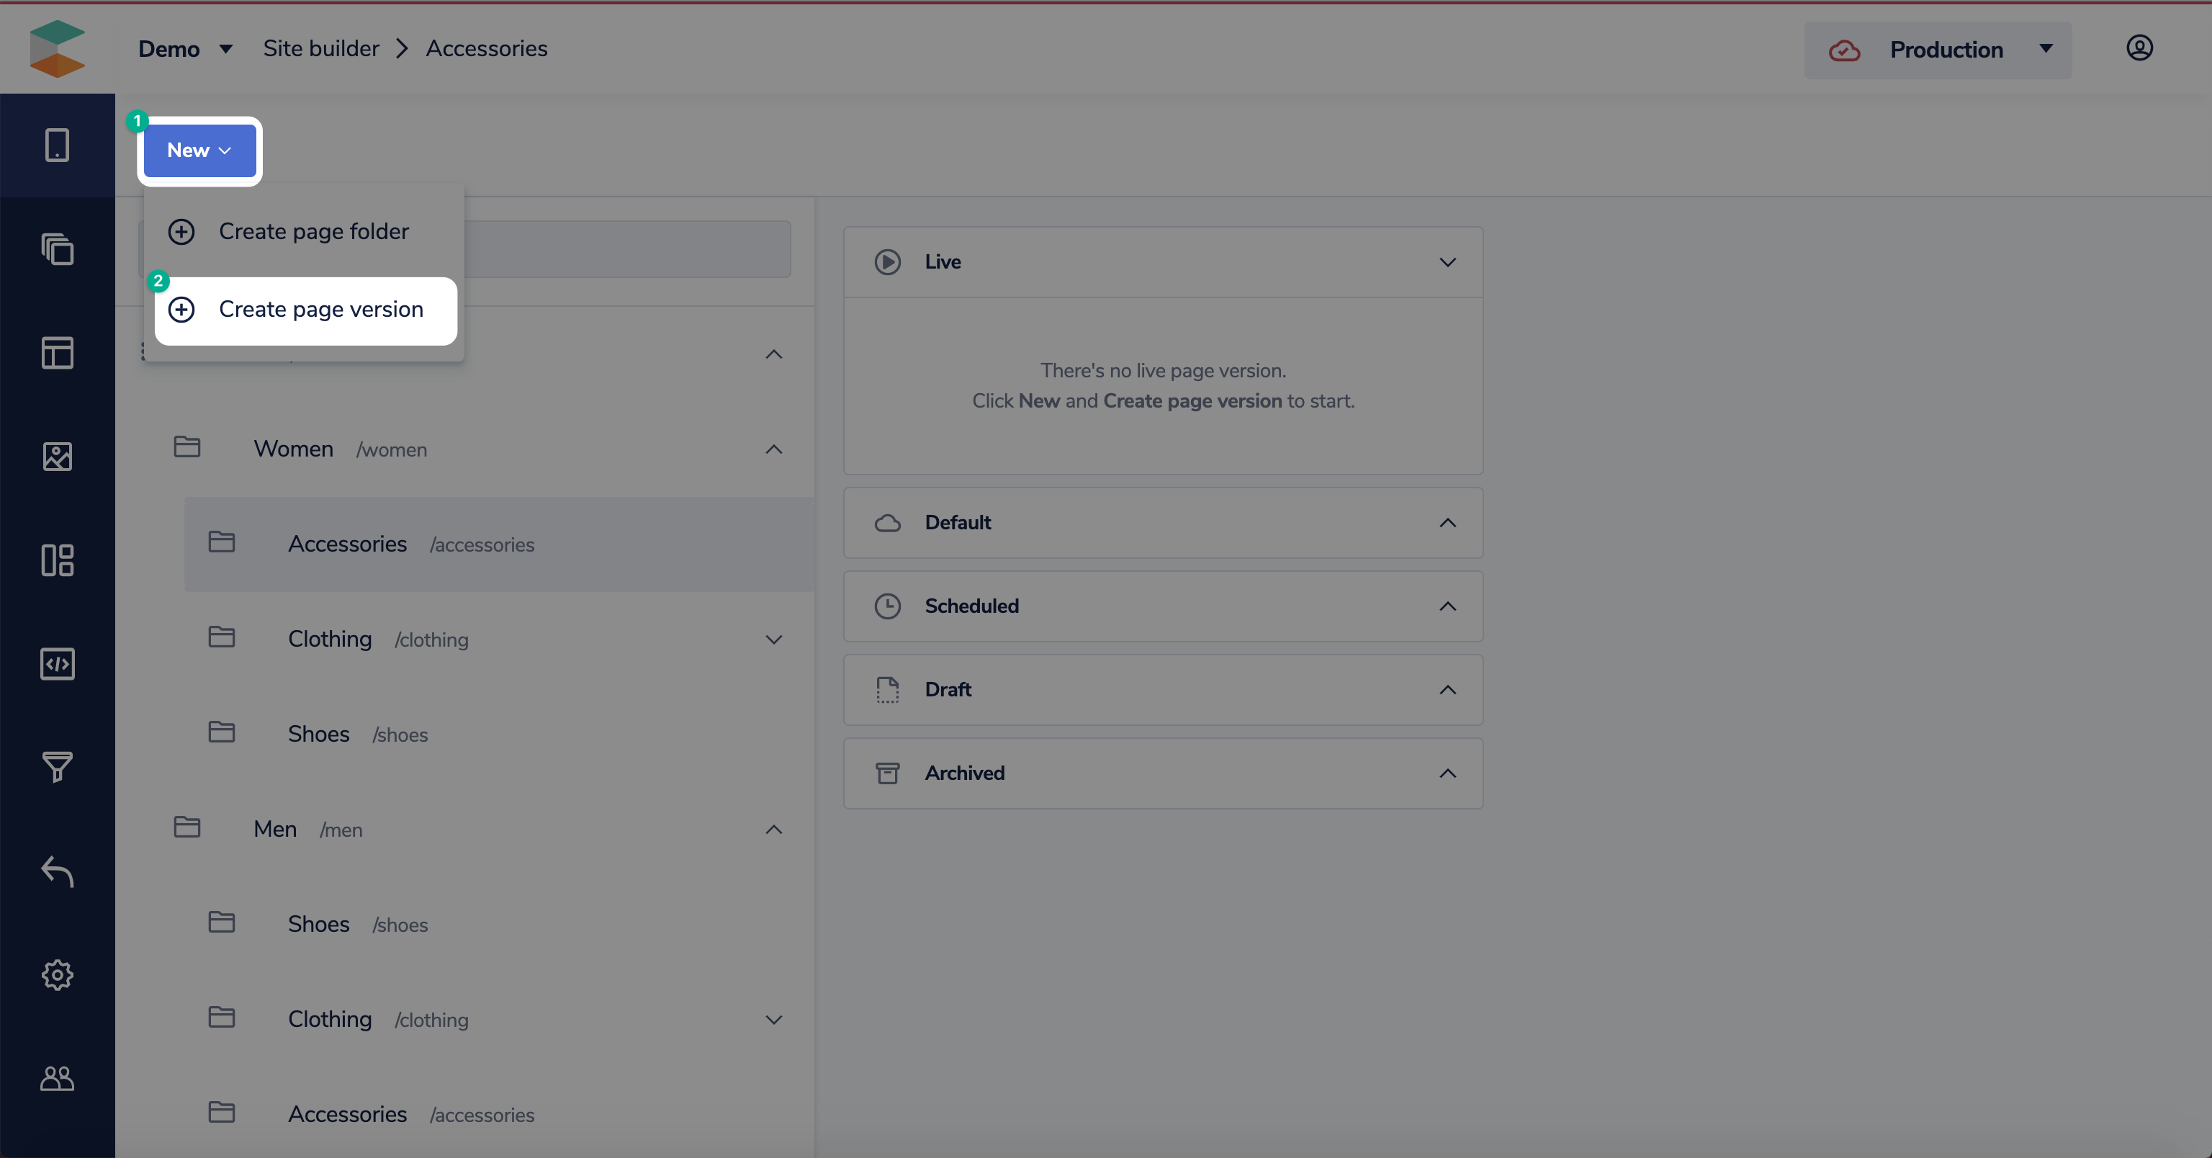Click Site builder breadcrumb link
The width and height of the screenshot is (2212, 1158).
point(320,49)
